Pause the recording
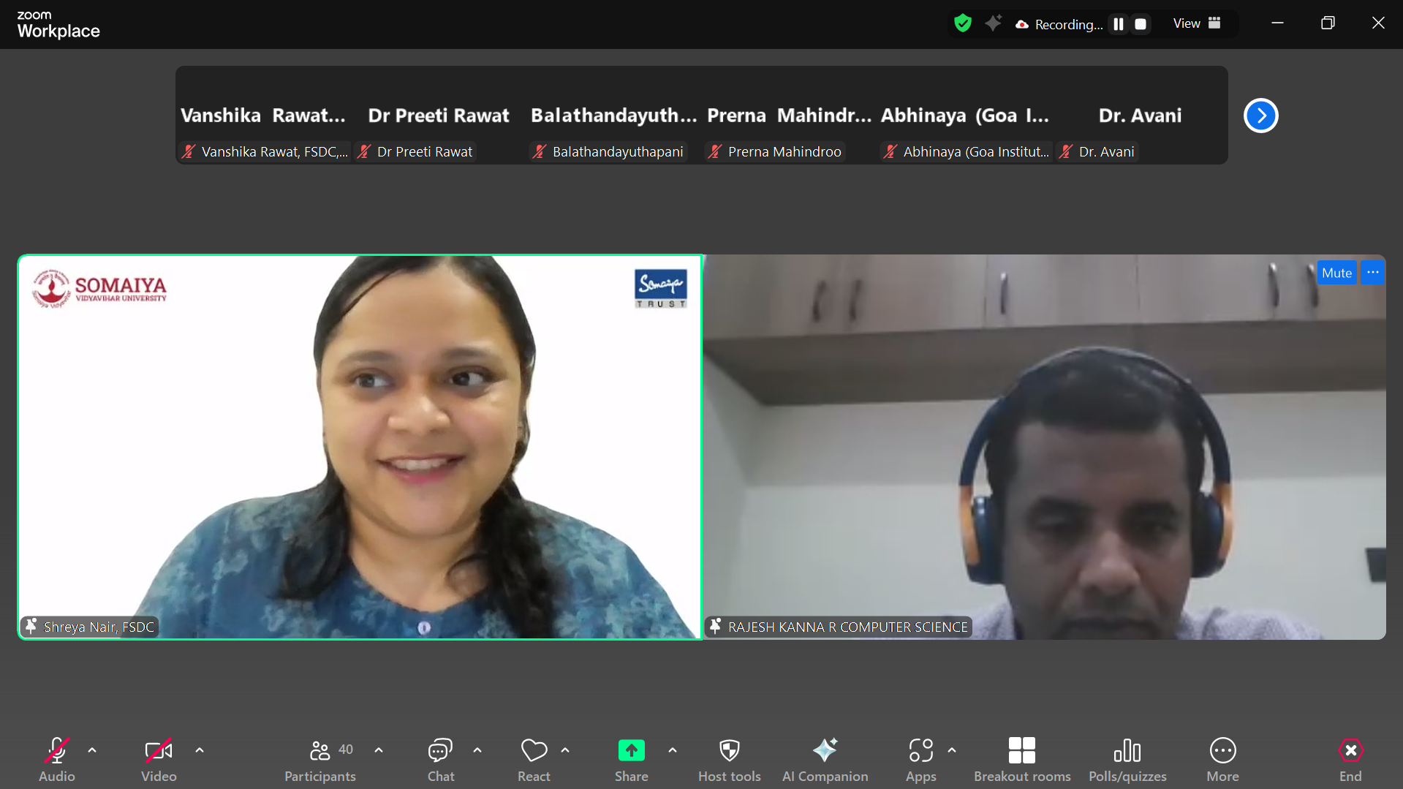Viewport: 1403px width, 789px height. point(1119,24)
